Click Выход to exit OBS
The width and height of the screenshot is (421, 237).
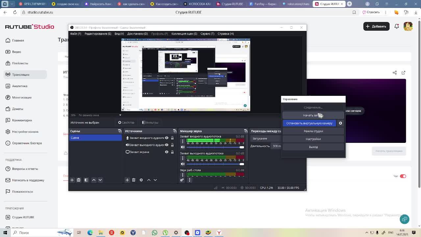click(313, 147)
